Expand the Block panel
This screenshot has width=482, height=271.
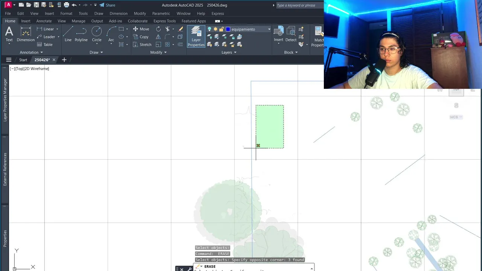291,52
